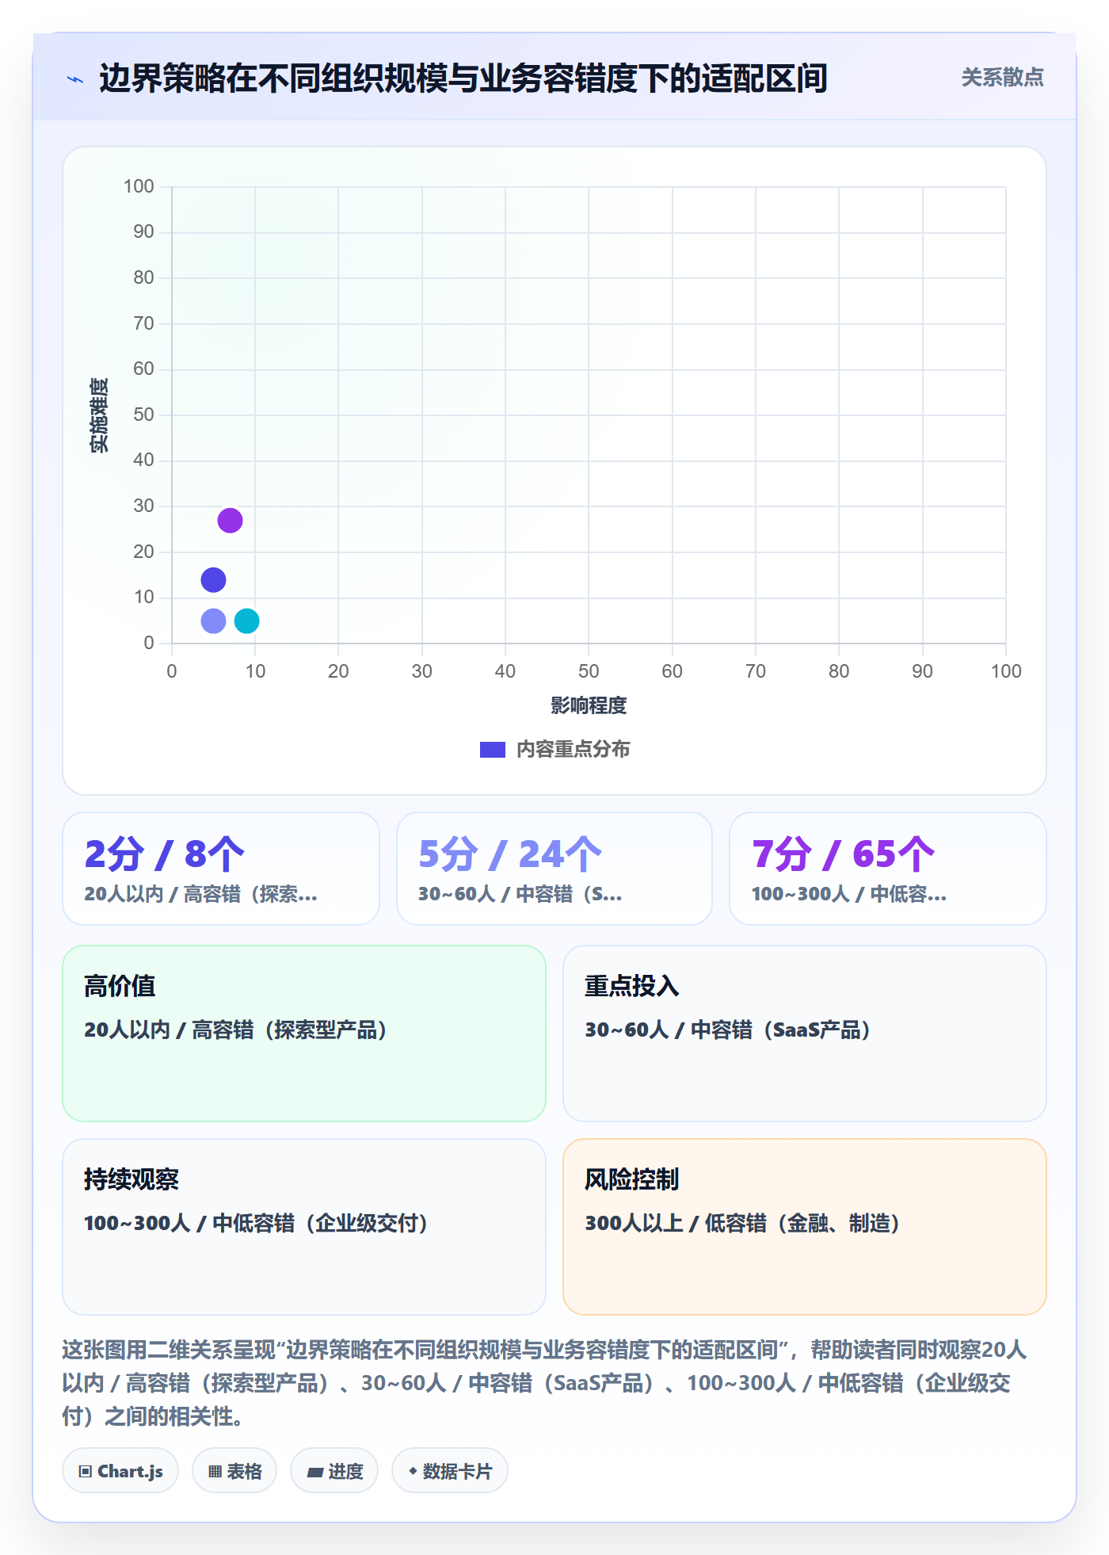Click the Chart.js tag
The width and height of the screenshot is (1109, 1555).
click(120, 1472)
